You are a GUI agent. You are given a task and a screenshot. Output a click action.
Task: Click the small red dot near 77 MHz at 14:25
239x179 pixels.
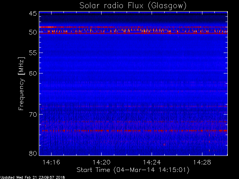point(164,145)
